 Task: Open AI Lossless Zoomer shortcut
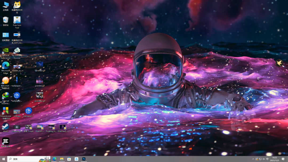point(17,53)
